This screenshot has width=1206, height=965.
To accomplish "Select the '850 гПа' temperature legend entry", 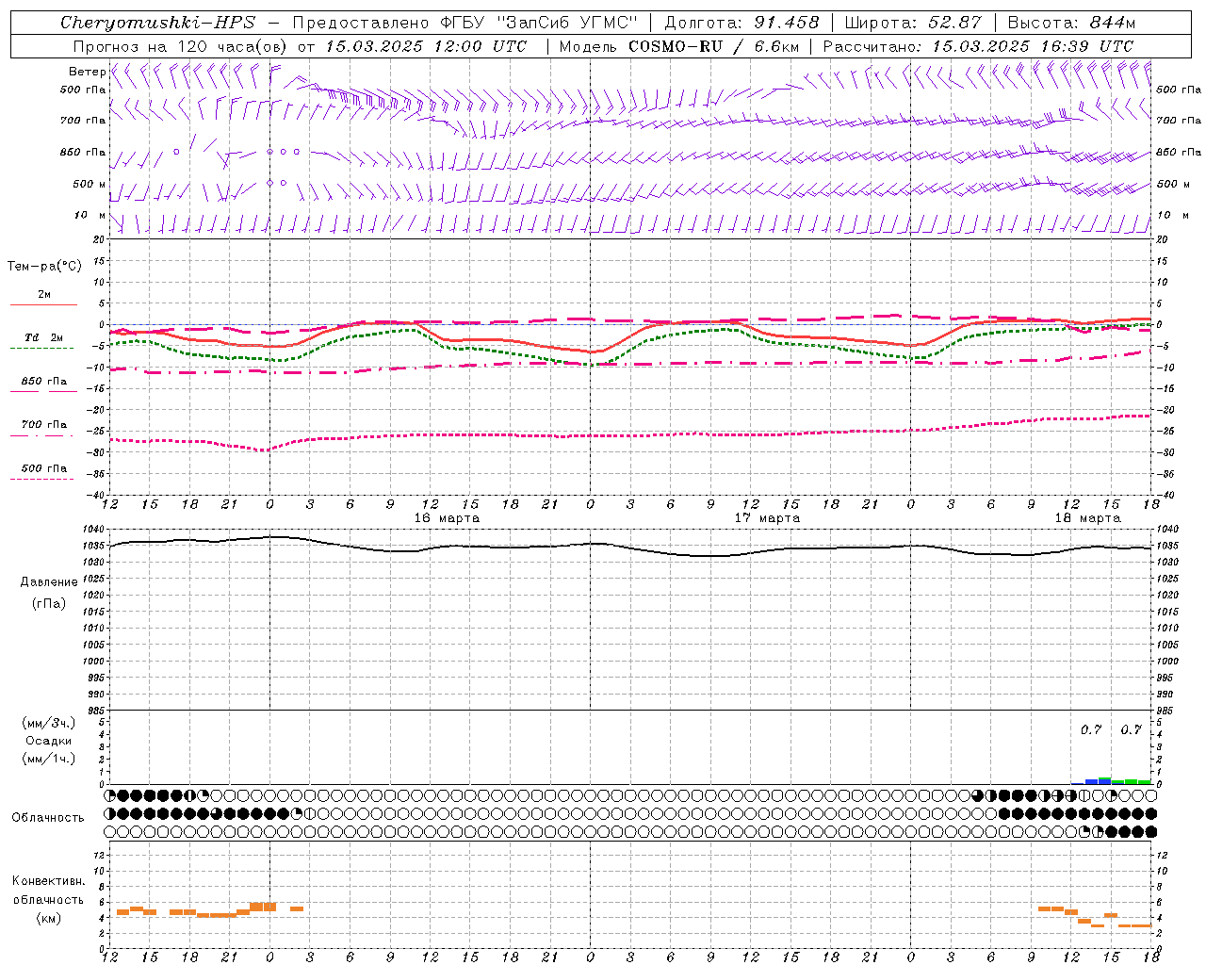I will (x=44, y=382).
